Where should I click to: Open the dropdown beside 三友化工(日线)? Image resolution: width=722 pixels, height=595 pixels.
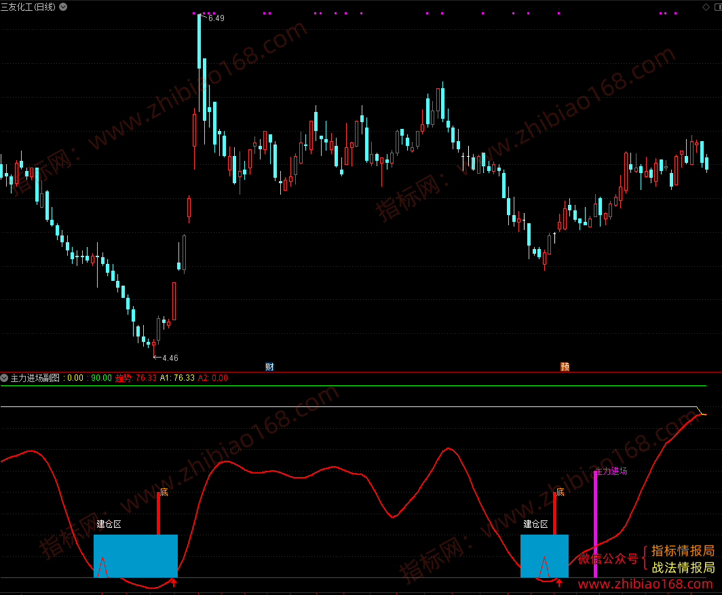[64, 7]
